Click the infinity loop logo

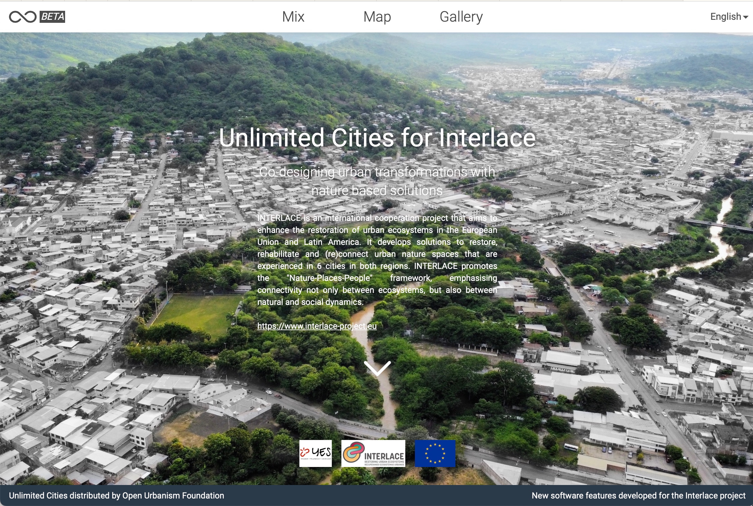(x=22, y=17)
